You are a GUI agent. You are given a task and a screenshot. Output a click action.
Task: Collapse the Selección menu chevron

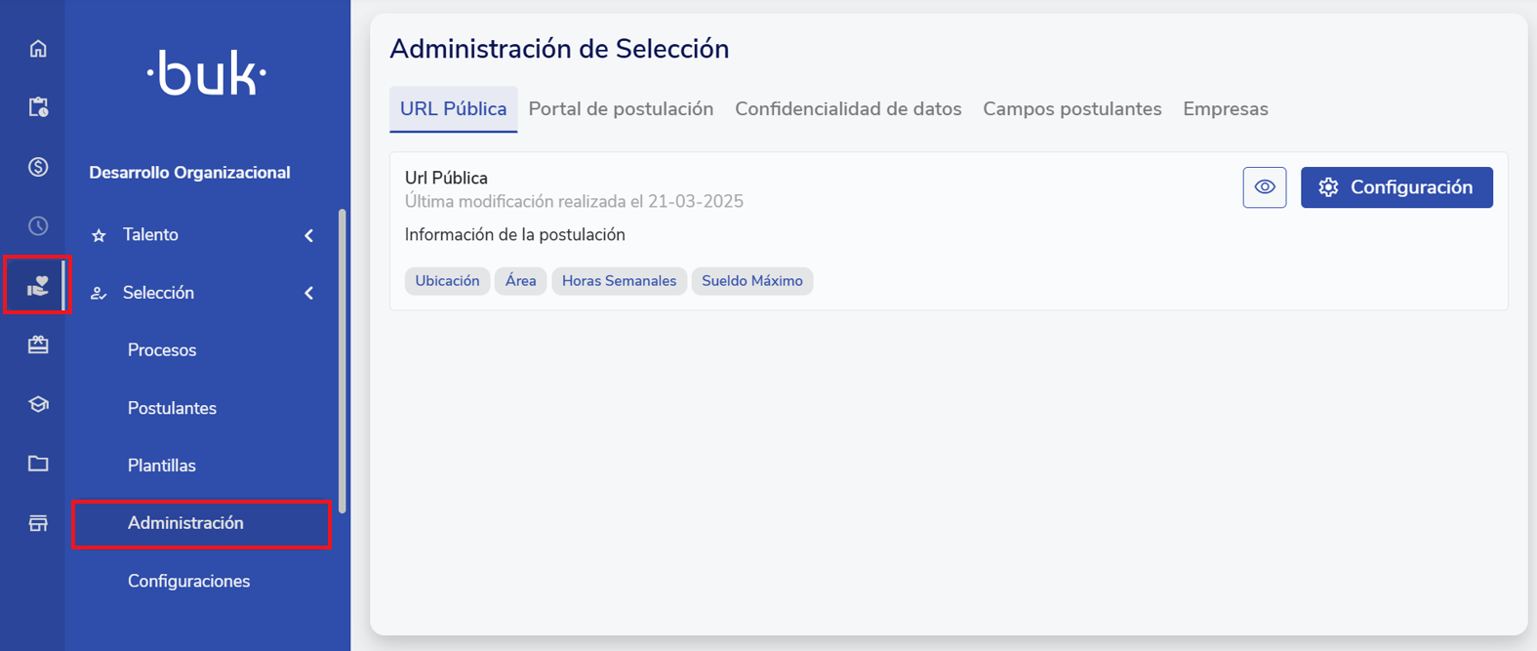click(308, 293)
